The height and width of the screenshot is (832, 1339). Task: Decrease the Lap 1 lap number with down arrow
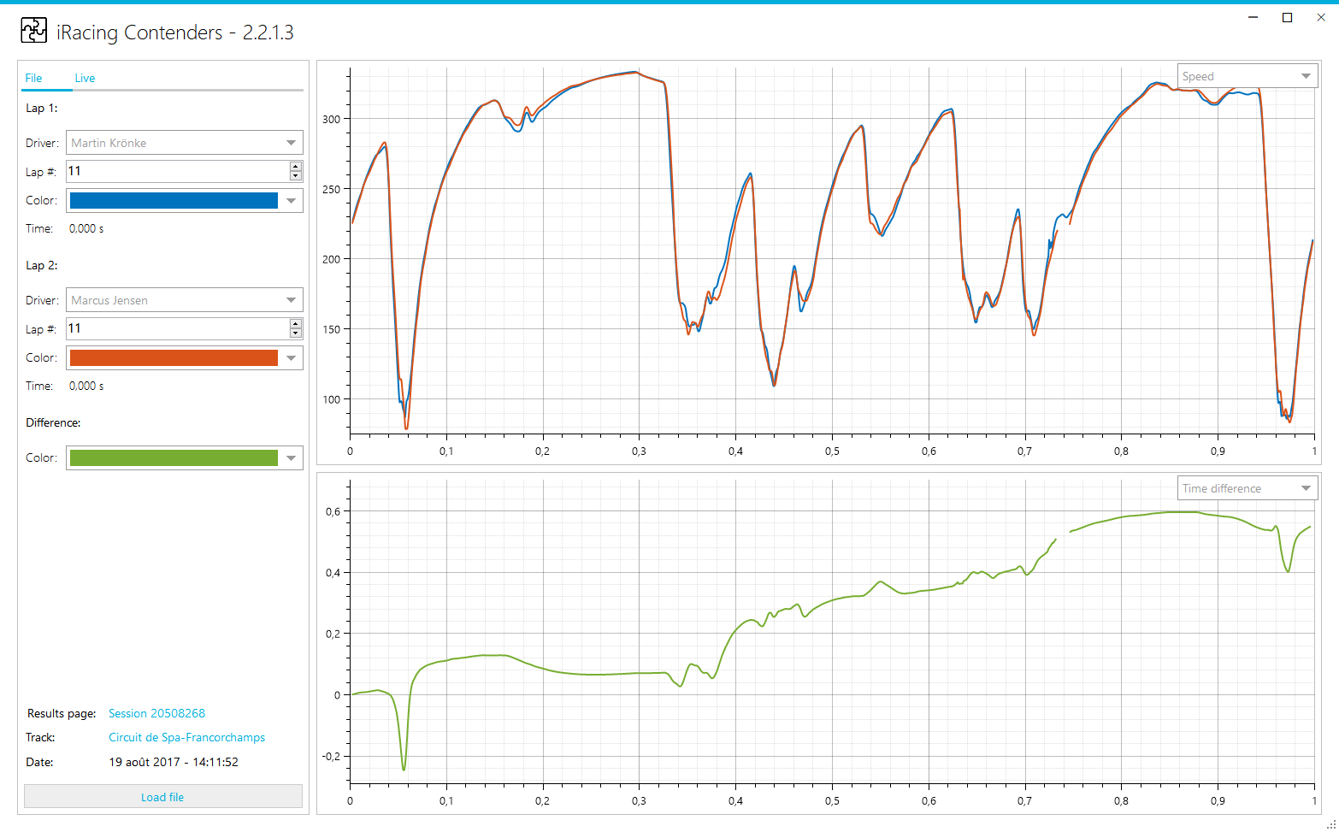[x=296, y=176]
